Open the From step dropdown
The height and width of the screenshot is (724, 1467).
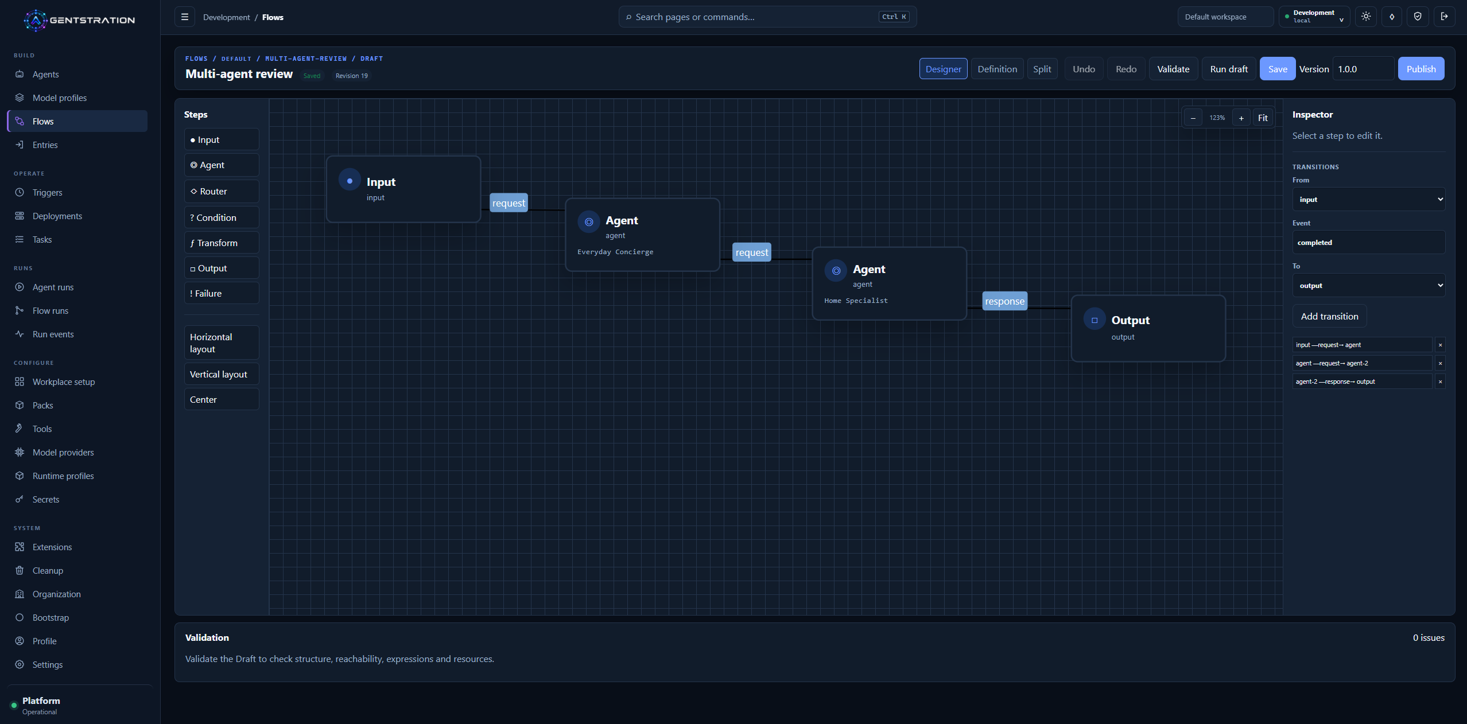(x=1369, y=199)
